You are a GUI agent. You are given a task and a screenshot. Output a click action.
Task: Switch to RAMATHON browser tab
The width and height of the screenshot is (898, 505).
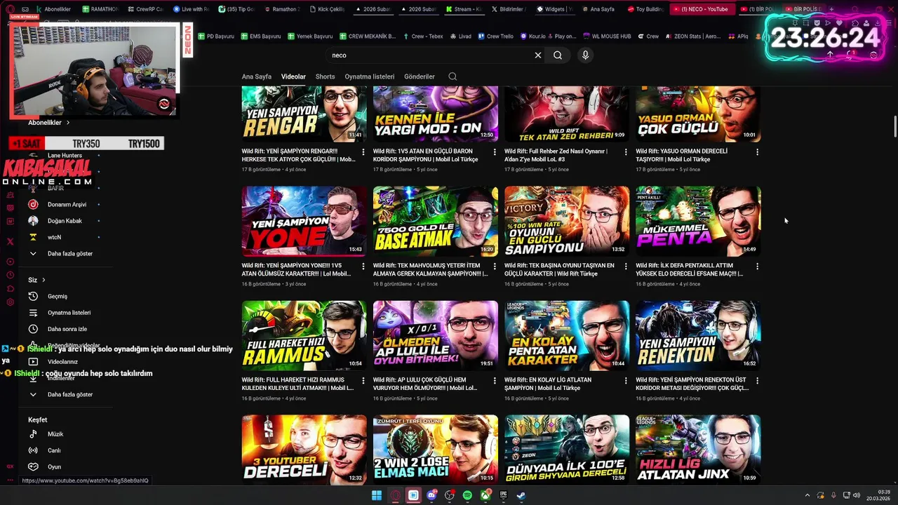pos(100,9)
